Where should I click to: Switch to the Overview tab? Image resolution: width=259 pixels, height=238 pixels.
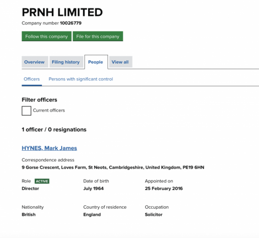35,62
